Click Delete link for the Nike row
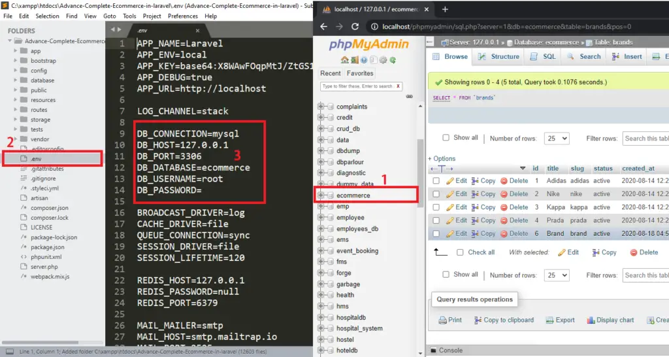Screen dimensions: 669x357 tap(514, 194)
